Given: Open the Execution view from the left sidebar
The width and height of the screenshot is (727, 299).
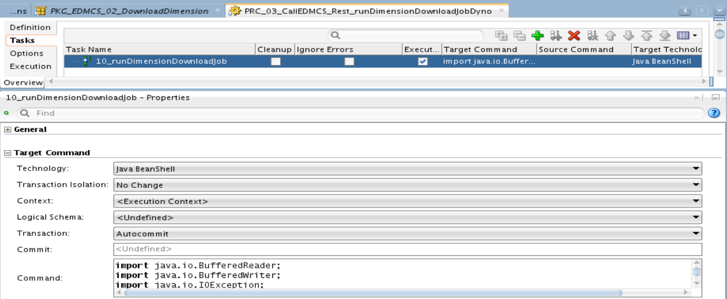Looking at the screenshot, I should coord(30,66).
